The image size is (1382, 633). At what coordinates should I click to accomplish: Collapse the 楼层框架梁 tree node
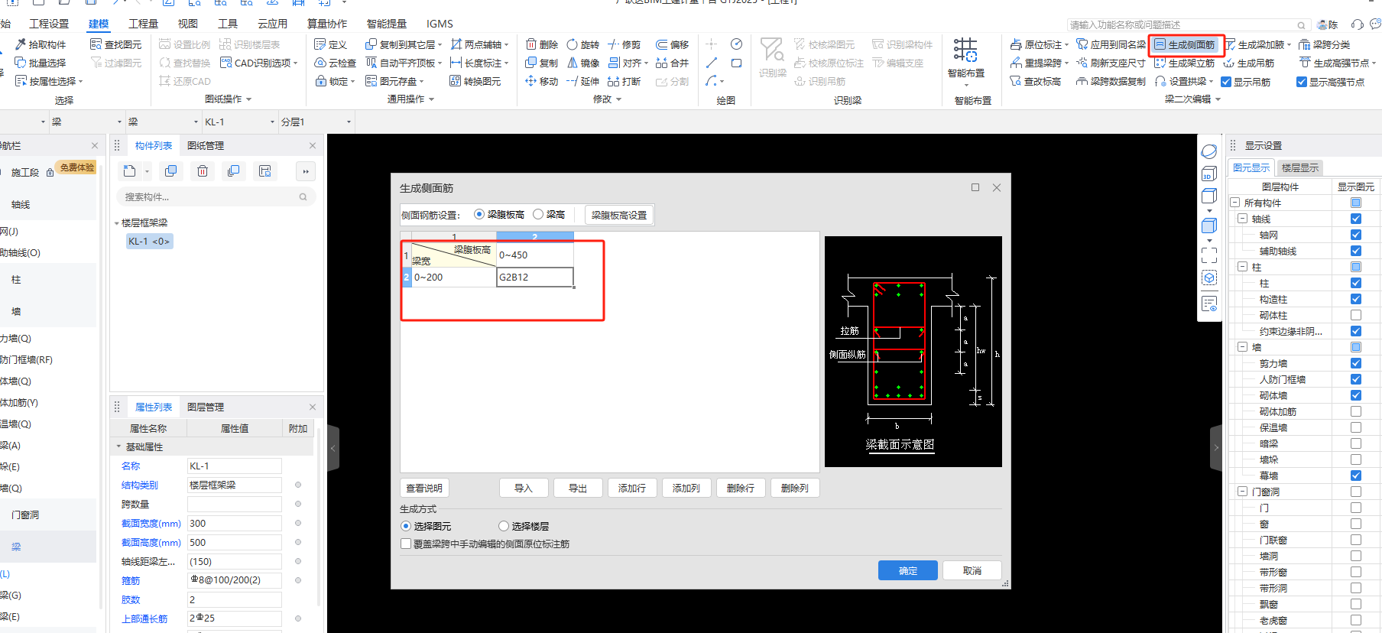pos(117,223)
